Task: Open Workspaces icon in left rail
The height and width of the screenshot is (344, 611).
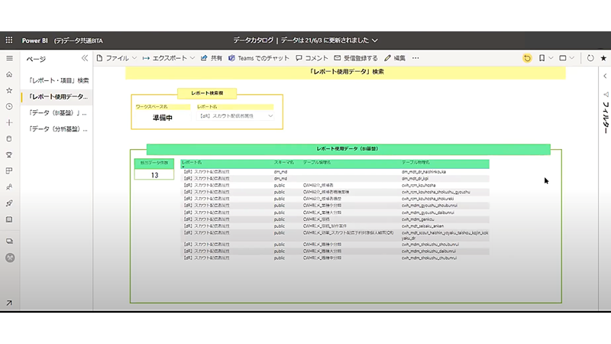Action: tap(9, 241)
